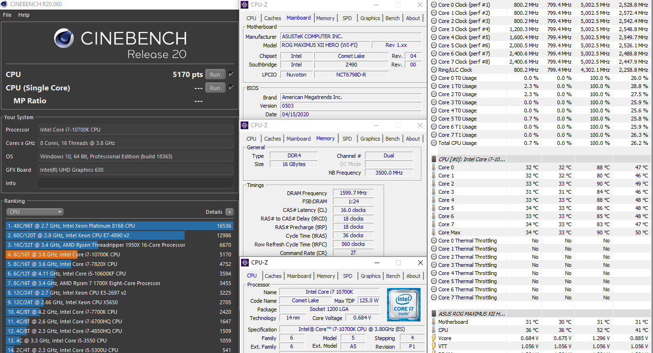Select the clock icon beside Core 0 Clock
The height and width of the screenshot is (353, 653).
[x=434, y=5]
